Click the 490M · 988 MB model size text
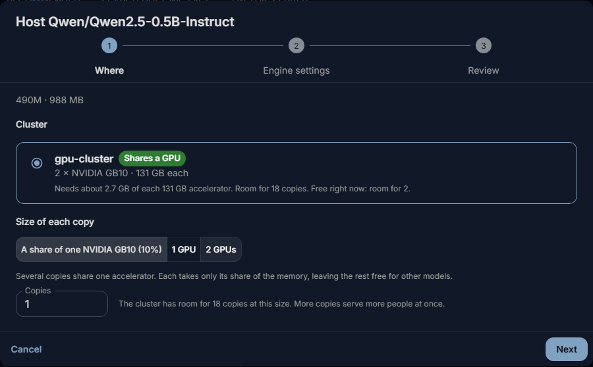 (x=49, y=100)
